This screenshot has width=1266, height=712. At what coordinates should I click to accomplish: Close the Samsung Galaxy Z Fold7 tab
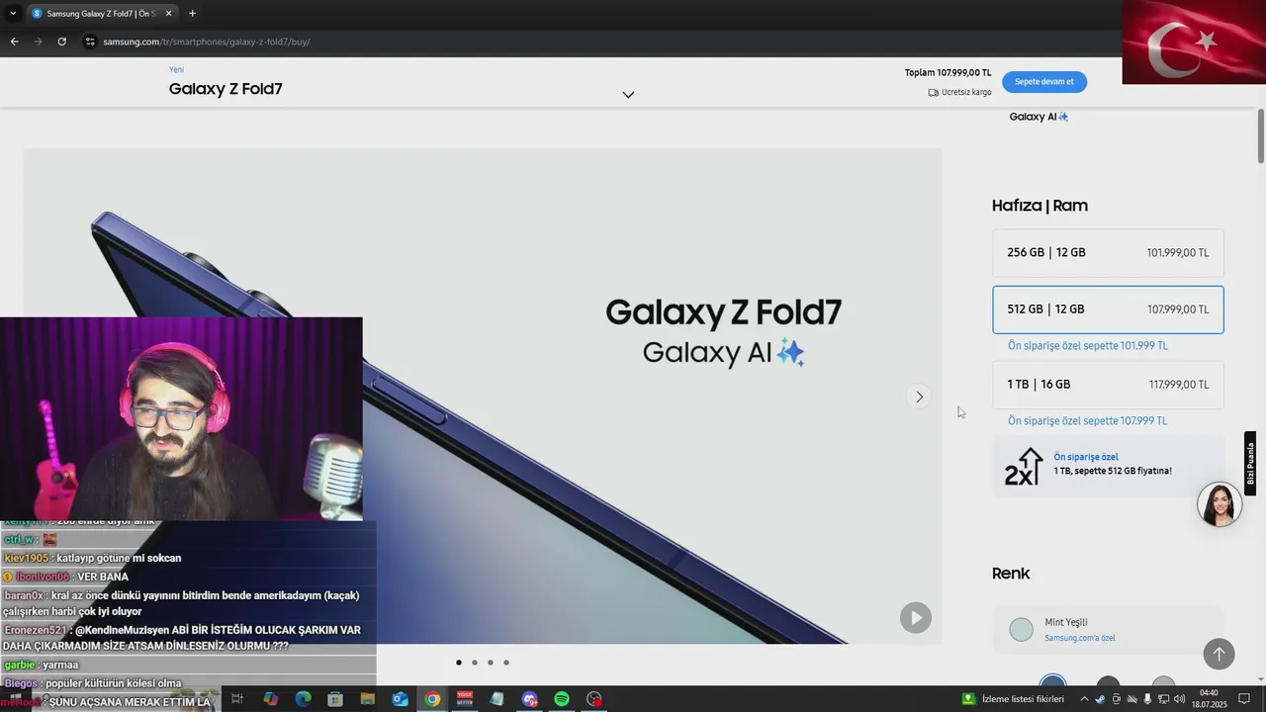click(x=169, y=14)
